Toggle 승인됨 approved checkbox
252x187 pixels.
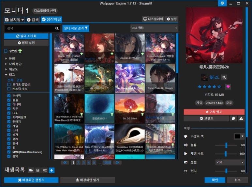click(x=6, y=51)
